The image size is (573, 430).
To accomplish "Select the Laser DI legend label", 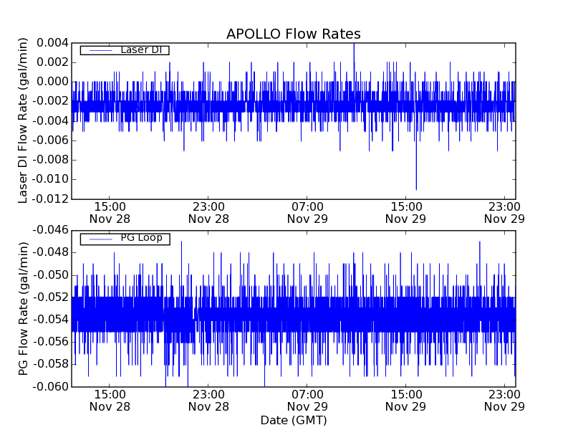I will [140, 50].
